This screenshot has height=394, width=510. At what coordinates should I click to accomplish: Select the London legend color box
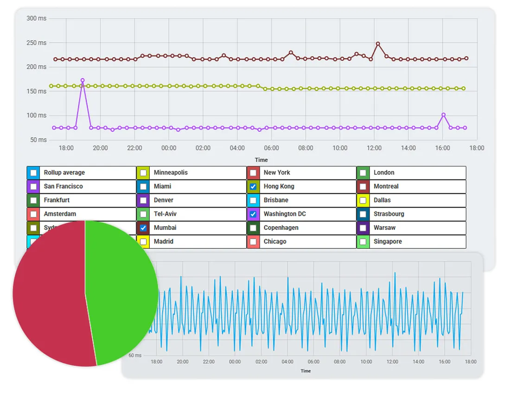363,172
